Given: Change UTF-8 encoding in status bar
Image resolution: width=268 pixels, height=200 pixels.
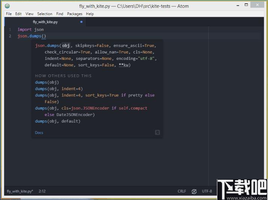Looking at the screenshot, I should (207, 191).
